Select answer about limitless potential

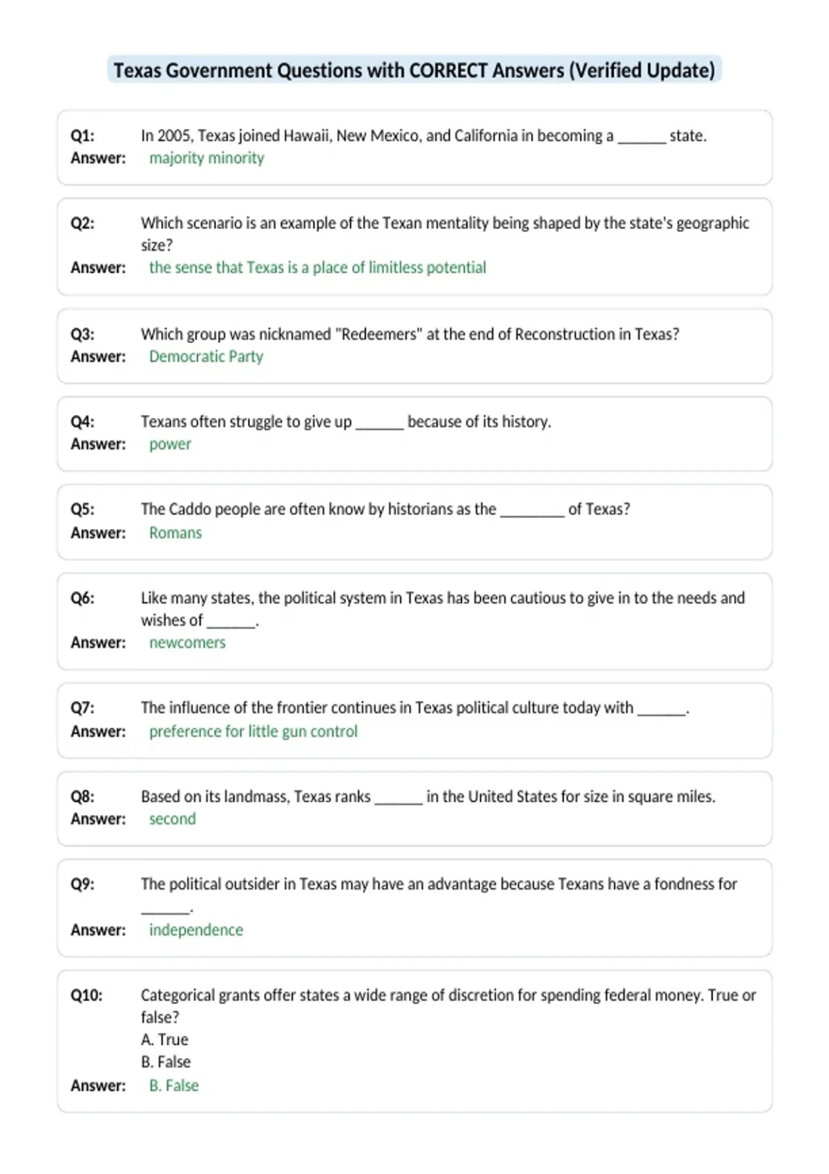pyautogui.click(x=317, y=268)
